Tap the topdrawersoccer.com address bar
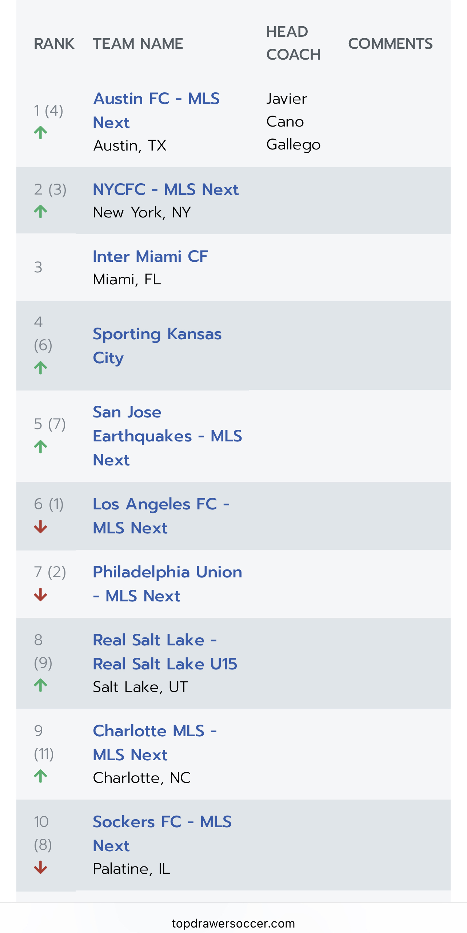 click(233, 924)
